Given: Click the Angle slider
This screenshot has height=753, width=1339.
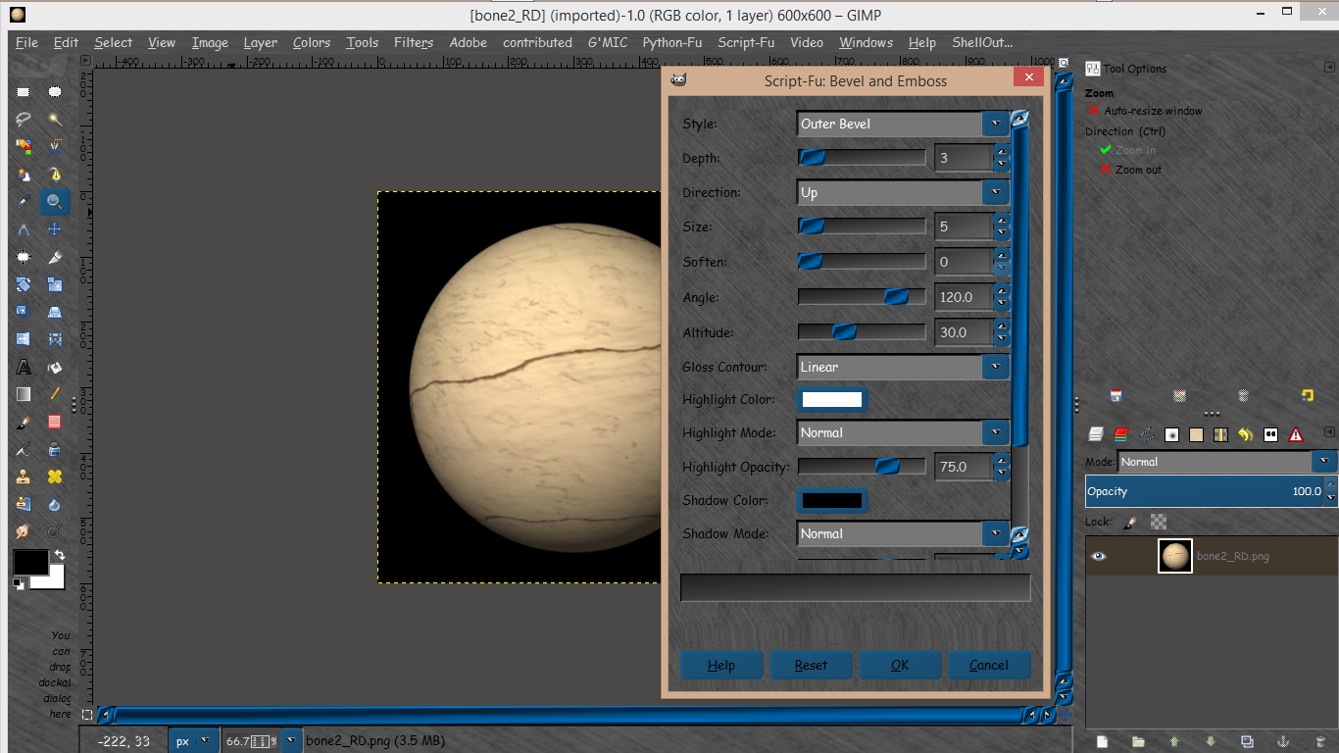Looking at the screenshot, I should (862, 296).
